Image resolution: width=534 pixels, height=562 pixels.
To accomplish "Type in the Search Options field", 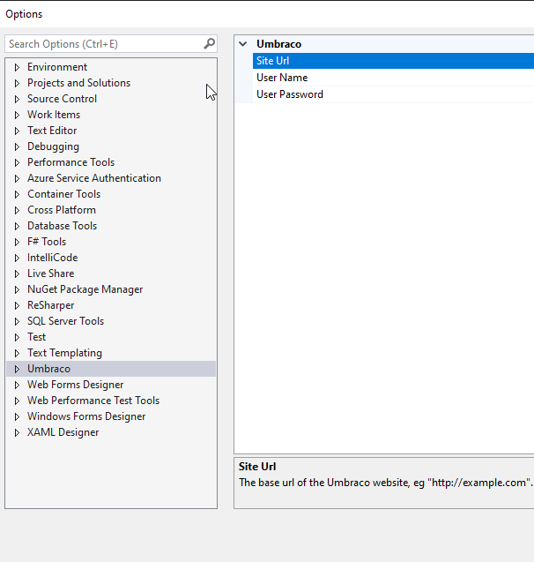I will point(101,43).
